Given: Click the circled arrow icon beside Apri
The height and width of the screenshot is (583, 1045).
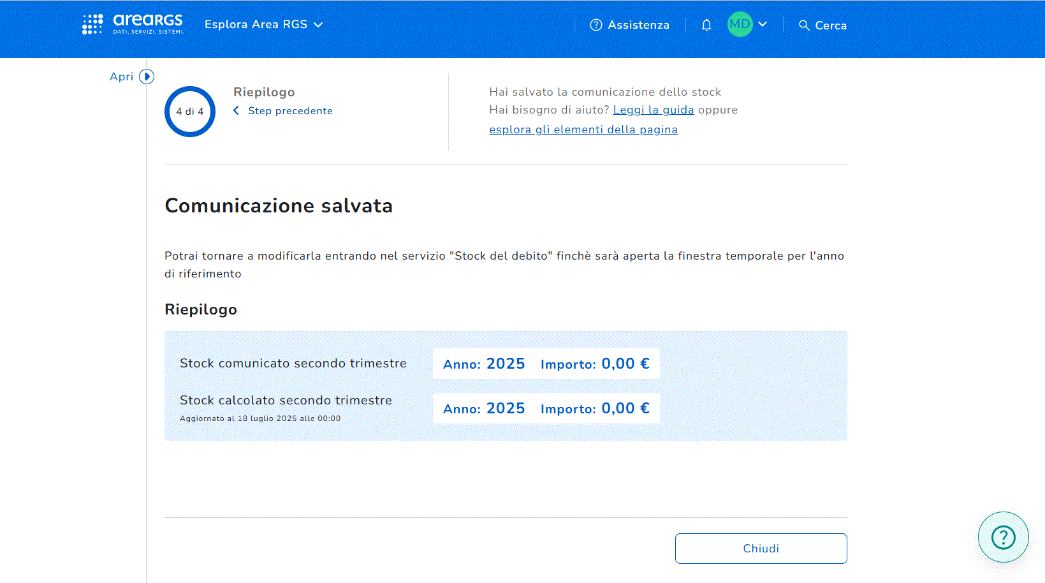Looking at the screenshot, I should point(147,77).
